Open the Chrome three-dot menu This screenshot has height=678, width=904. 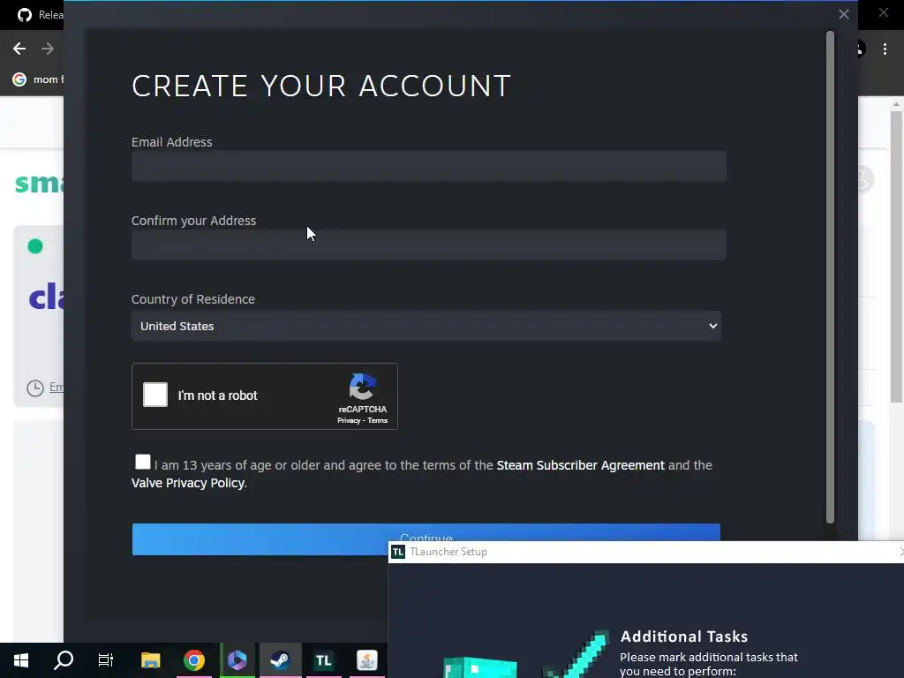pyautogui.click(x=885, y=49)
